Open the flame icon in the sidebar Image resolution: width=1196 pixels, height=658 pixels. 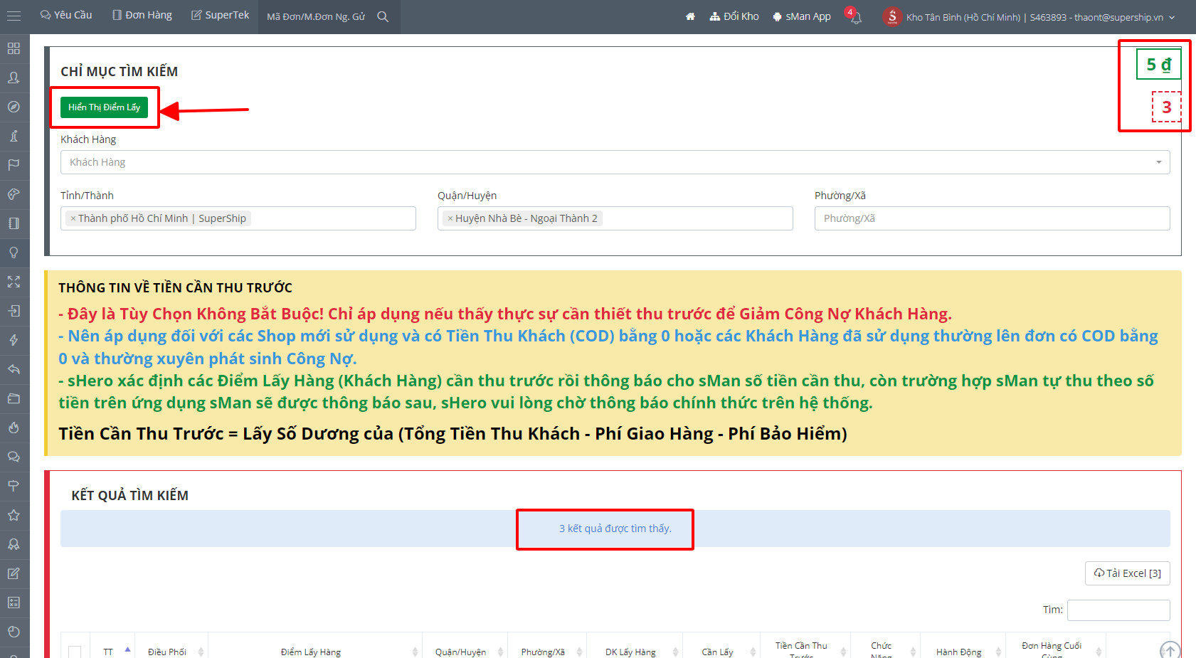point(14,428)
